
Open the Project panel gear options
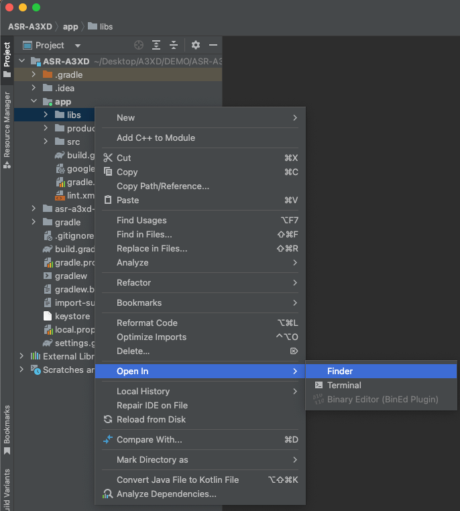[196, 45]
